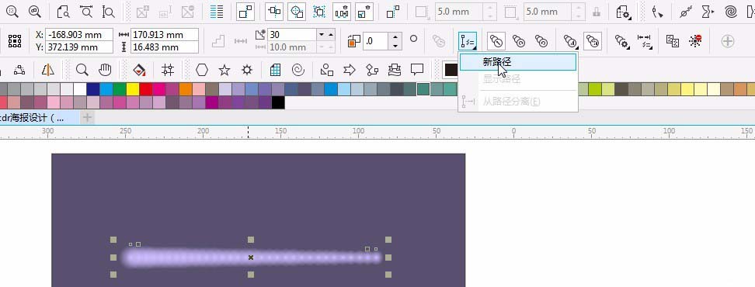Toggle direct blend button

click(x=496, y=41)
